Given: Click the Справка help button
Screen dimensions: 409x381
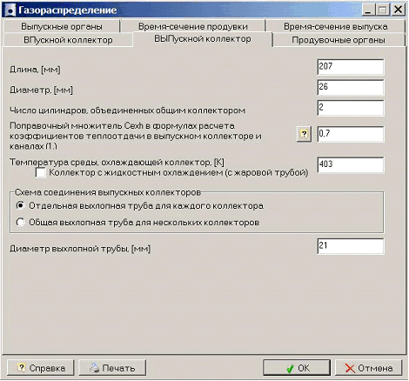Looking at the screenshot, I should click(x=41, y=368).
